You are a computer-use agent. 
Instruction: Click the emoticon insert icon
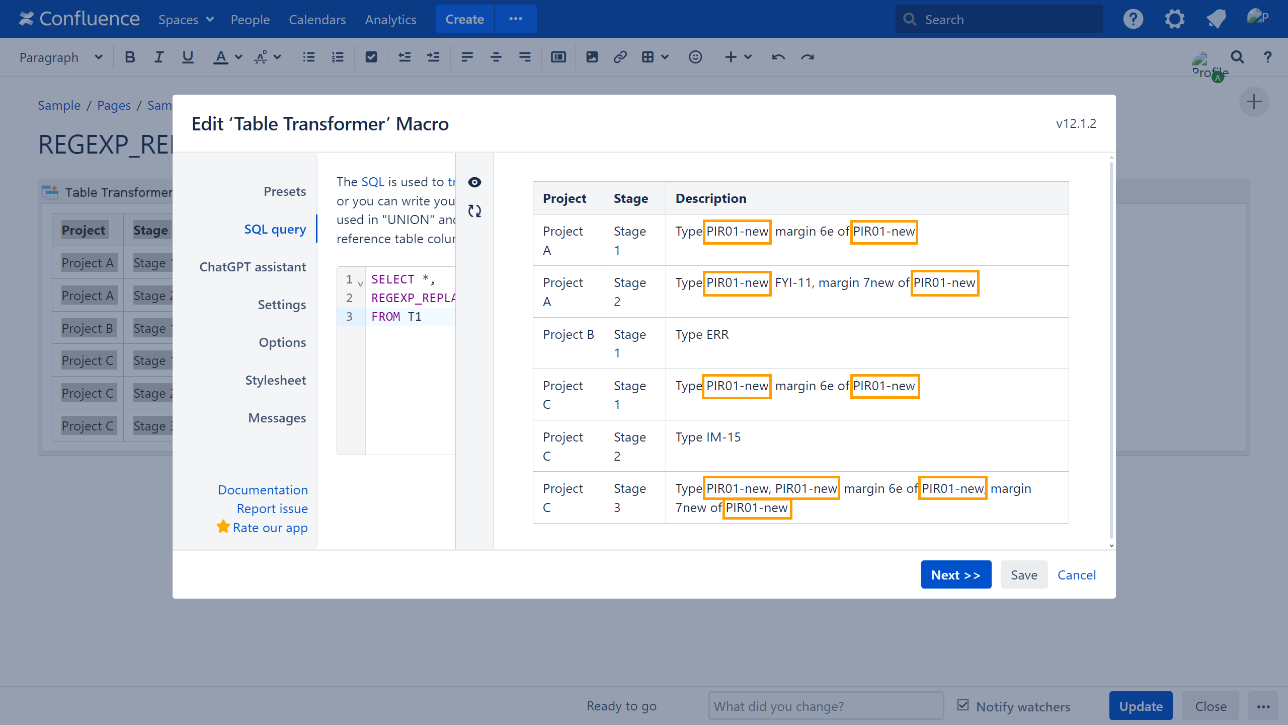tap(695, 57)
